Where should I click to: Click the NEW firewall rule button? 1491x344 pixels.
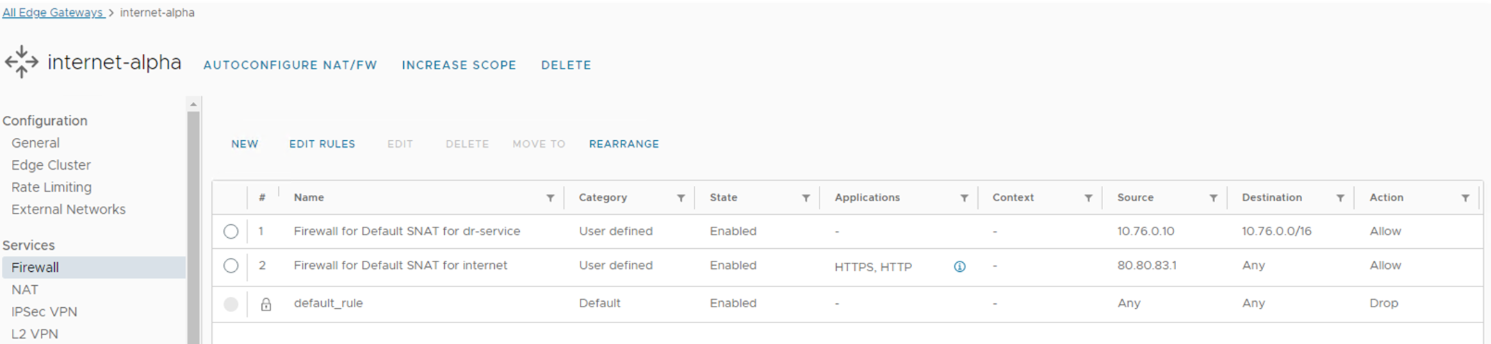[245, 144]
